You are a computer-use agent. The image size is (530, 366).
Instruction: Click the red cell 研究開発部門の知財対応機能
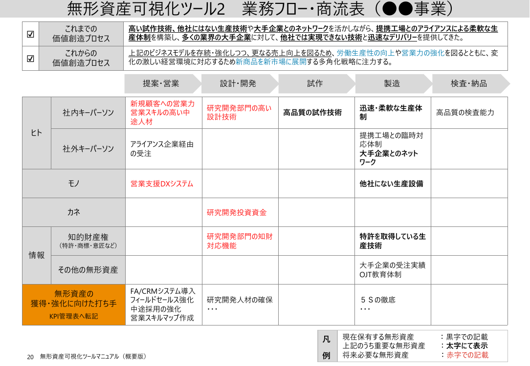click(x=240, y=241)
